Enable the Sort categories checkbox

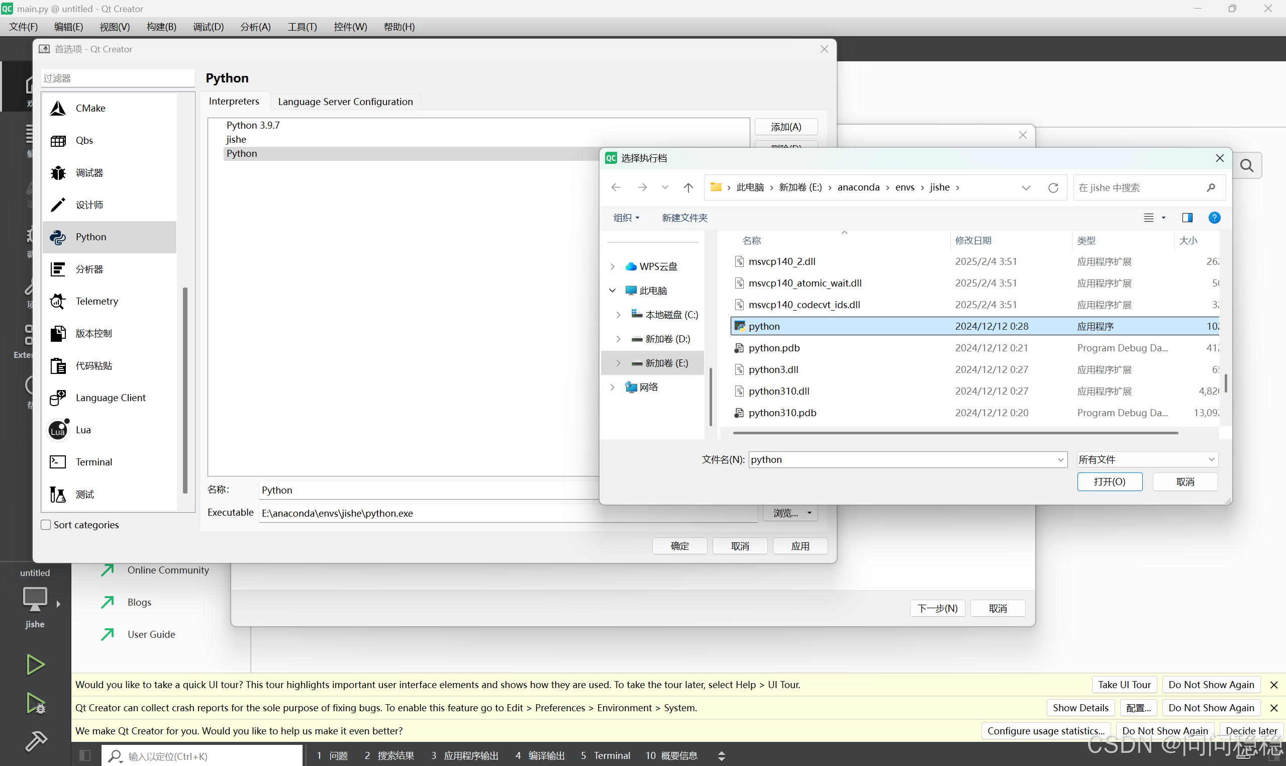point(46,525)
